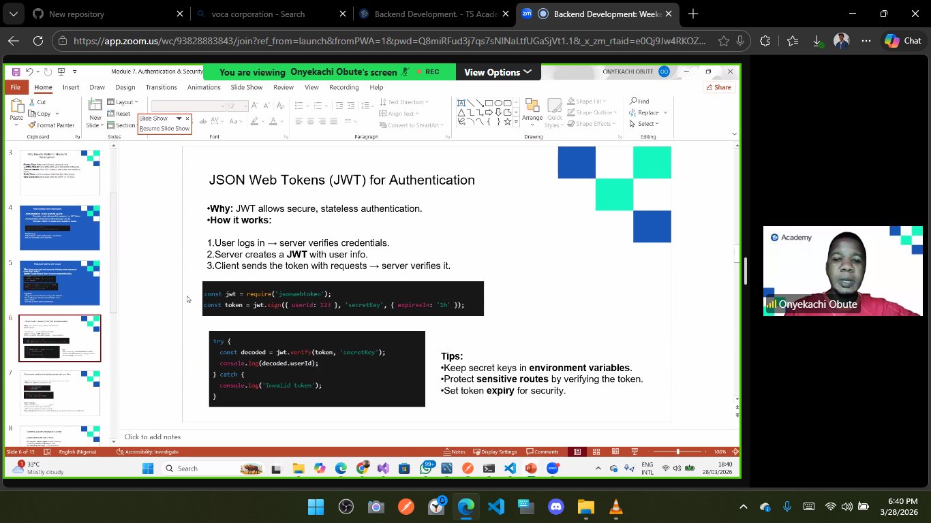Click the Cut scissors icon
931x523 pixels.
point(31,102)
